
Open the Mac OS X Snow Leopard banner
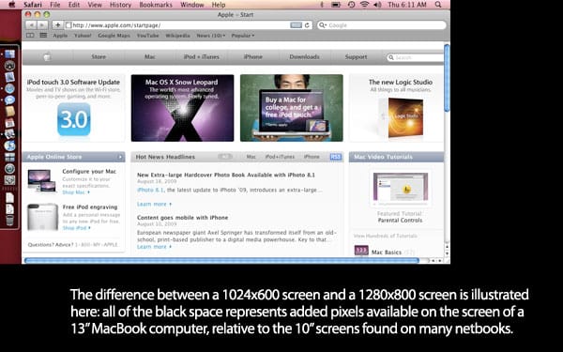[x=182, y=108]
